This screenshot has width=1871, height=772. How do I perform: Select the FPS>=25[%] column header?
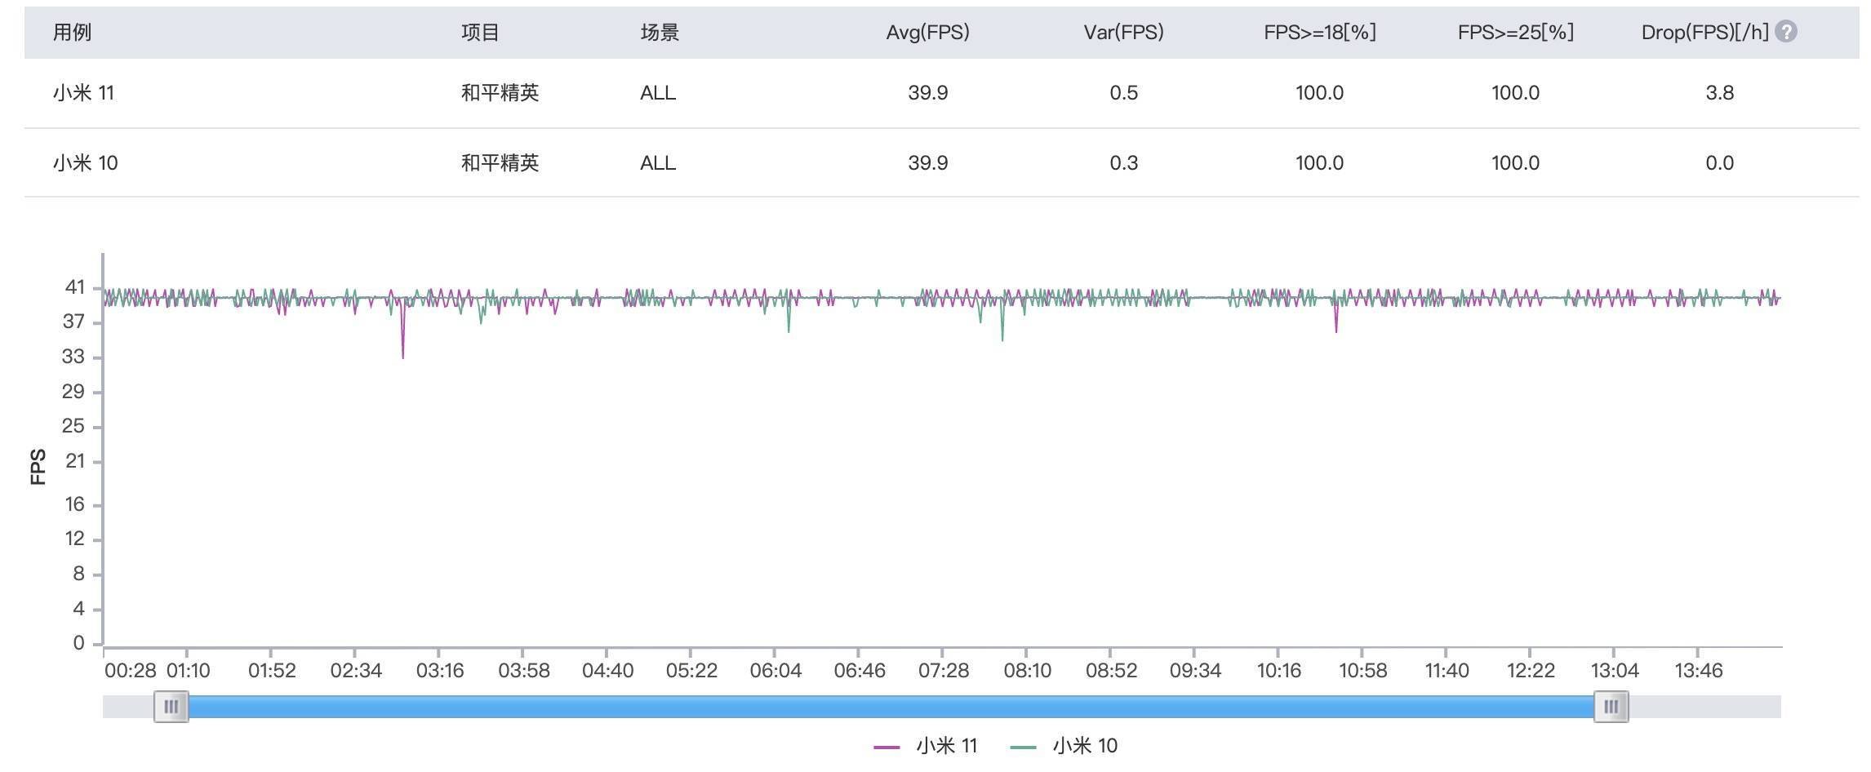click(x=1515, y=32)
